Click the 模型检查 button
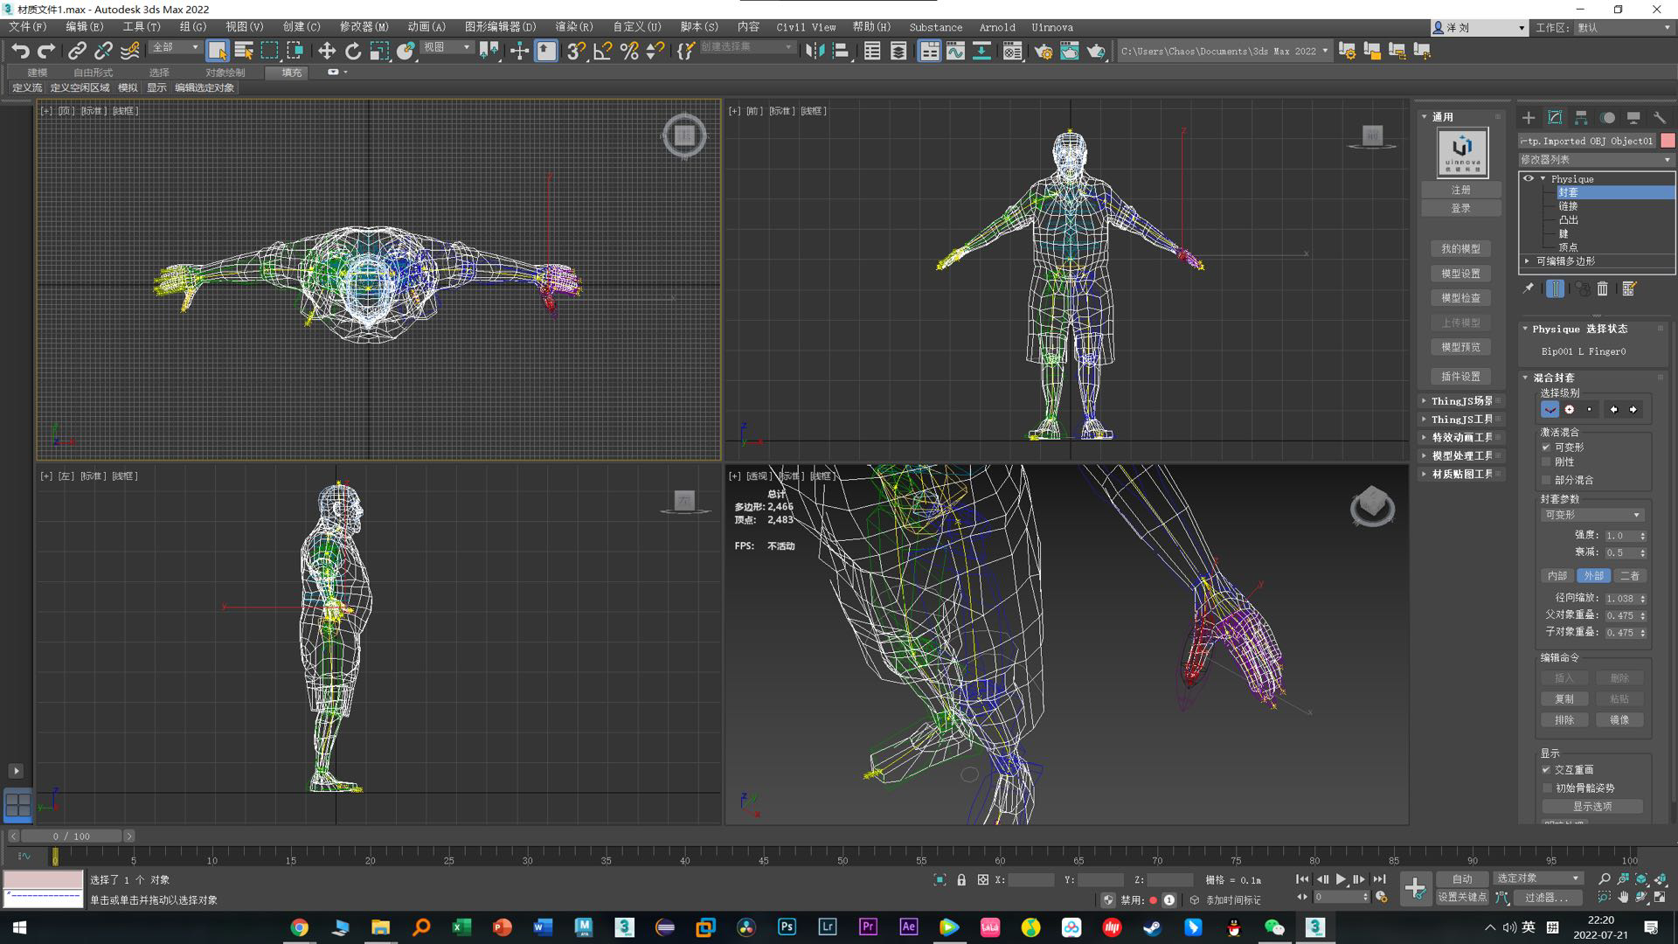The width and height of the screenshot is (1678, 944). click(1460, 298)
